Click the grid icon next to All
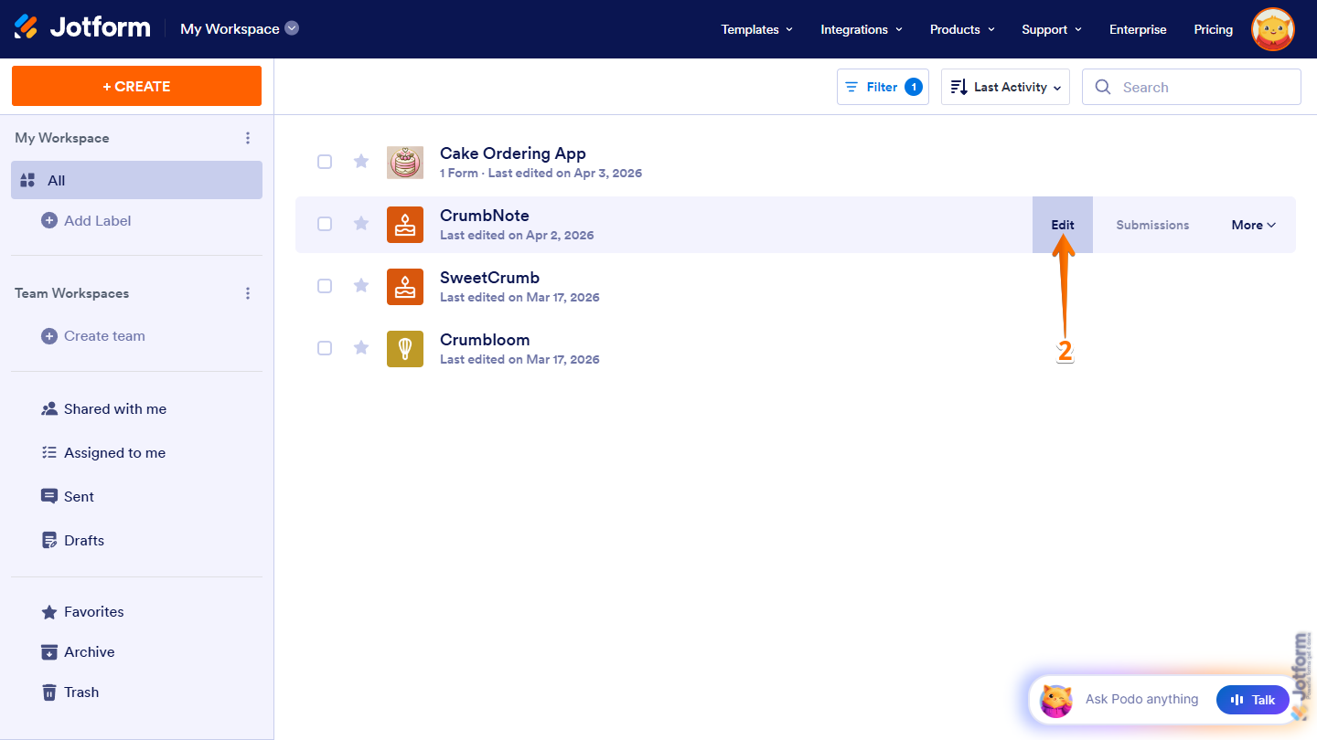 coord(27,180)
